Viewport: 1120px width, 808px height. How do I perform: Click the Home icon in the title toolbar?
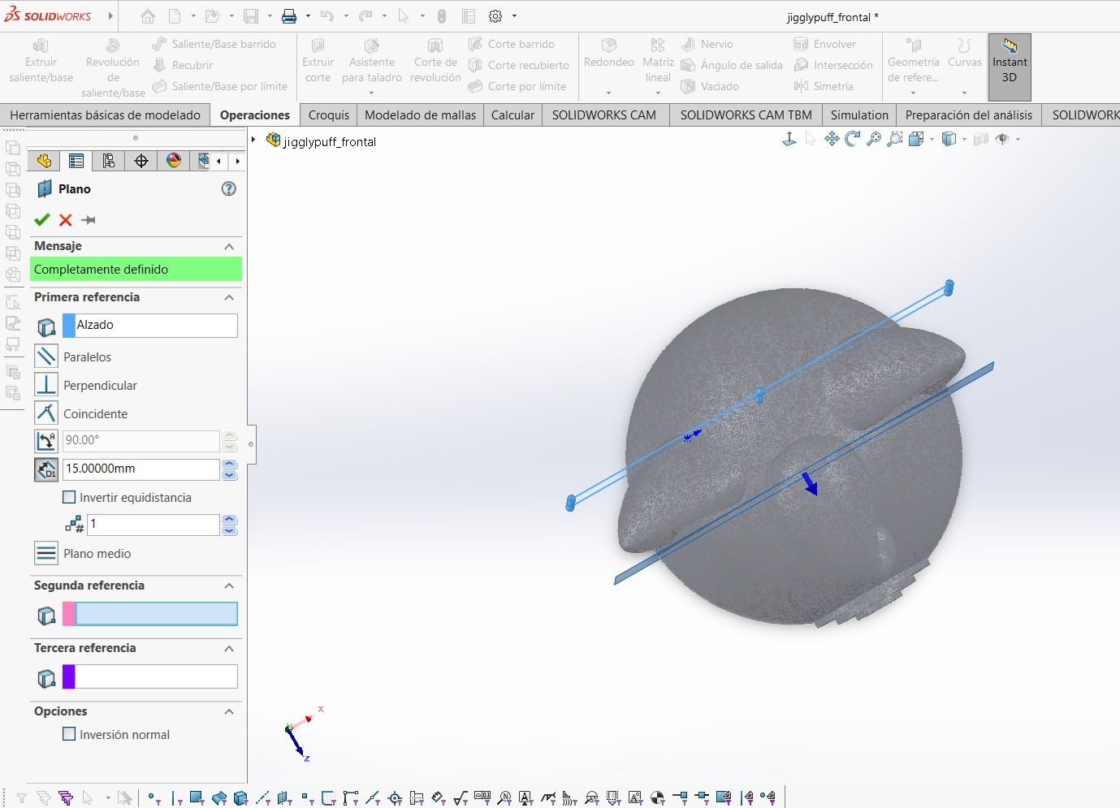point(147,16)
